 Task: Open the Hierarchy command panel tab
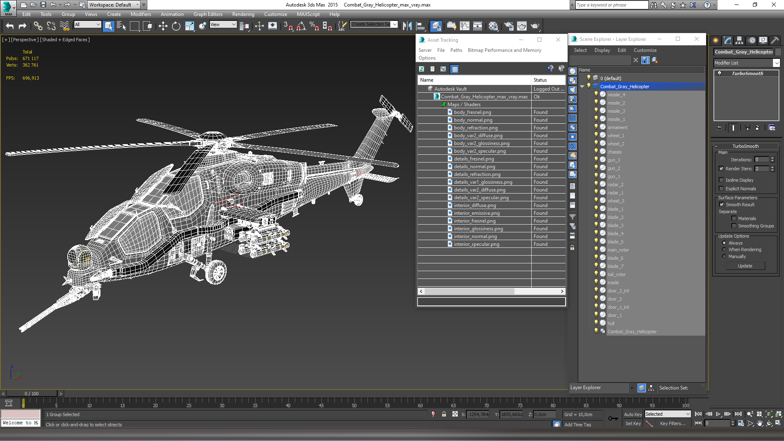click(739, 40)
